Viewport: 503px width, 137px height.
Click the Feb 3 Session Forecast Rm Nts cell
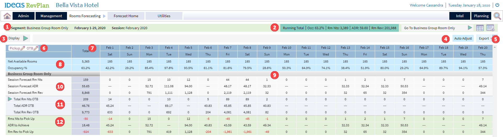point(149,80)
